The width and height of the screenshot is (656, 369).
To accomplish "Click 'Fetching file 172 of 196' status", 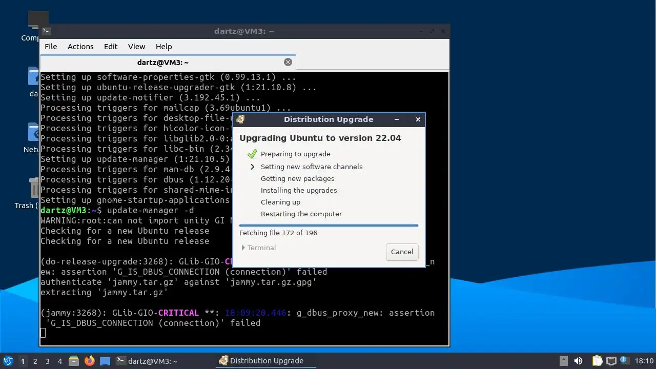I will tap(278, 233).
